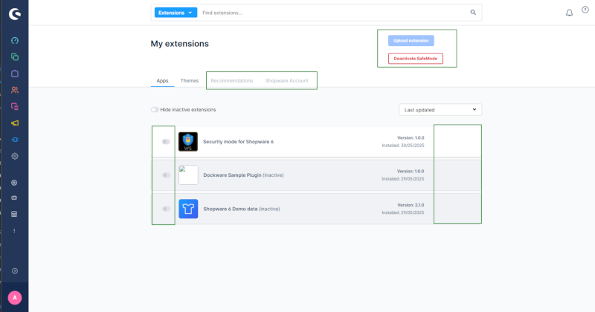The height and width of the screenshot is (312, 595).
Task: Open the help question mark icon
Action: pyautogui.click(x=585, y=10)
